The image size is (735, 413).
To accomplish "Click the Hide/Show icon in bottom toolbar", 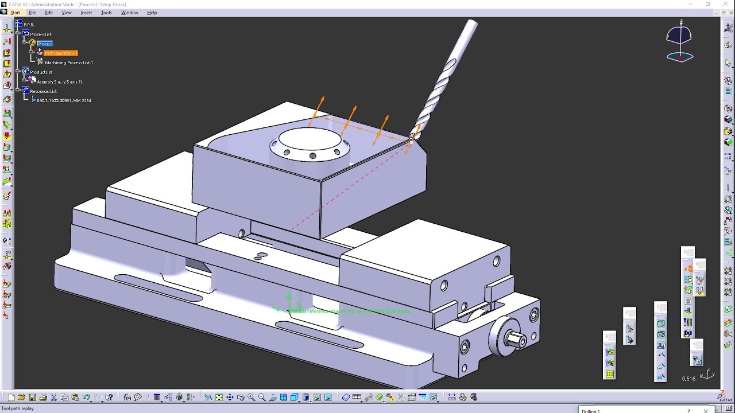I will click(317, 397).
